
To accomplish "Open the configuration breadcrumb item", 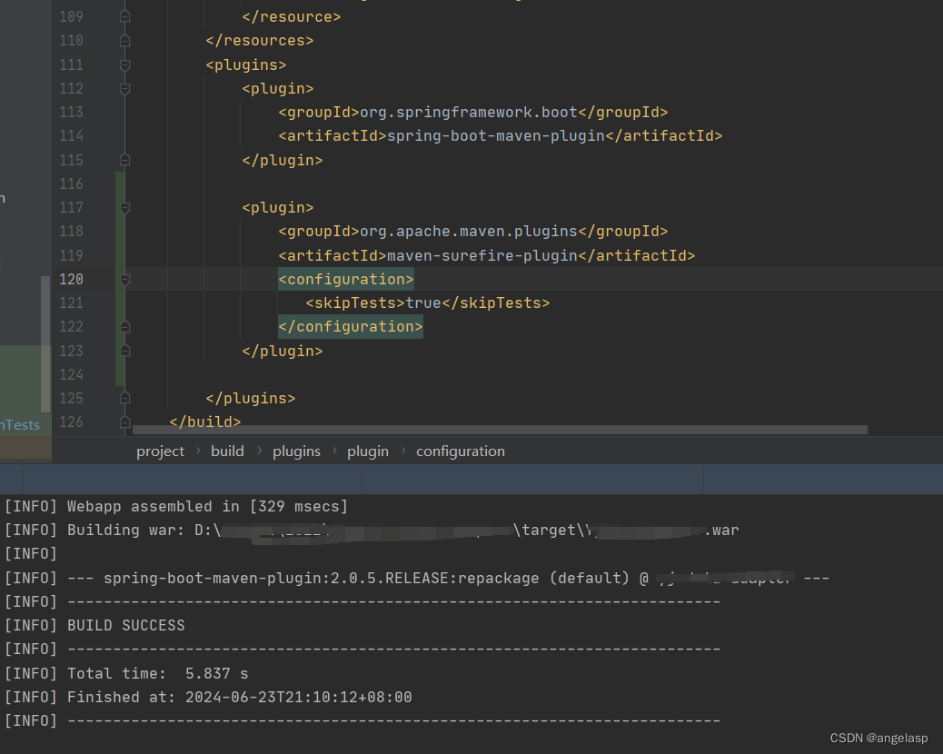I will click(460, 451).
